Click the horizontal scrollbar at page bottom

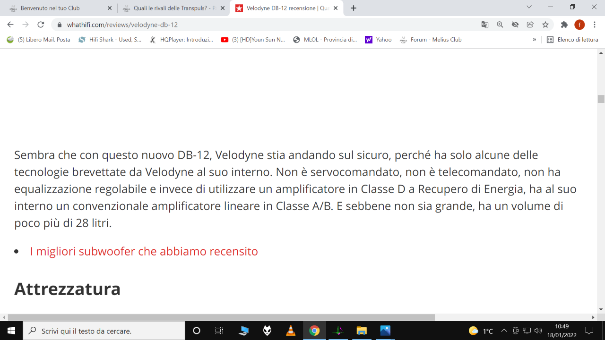point(221,317)
